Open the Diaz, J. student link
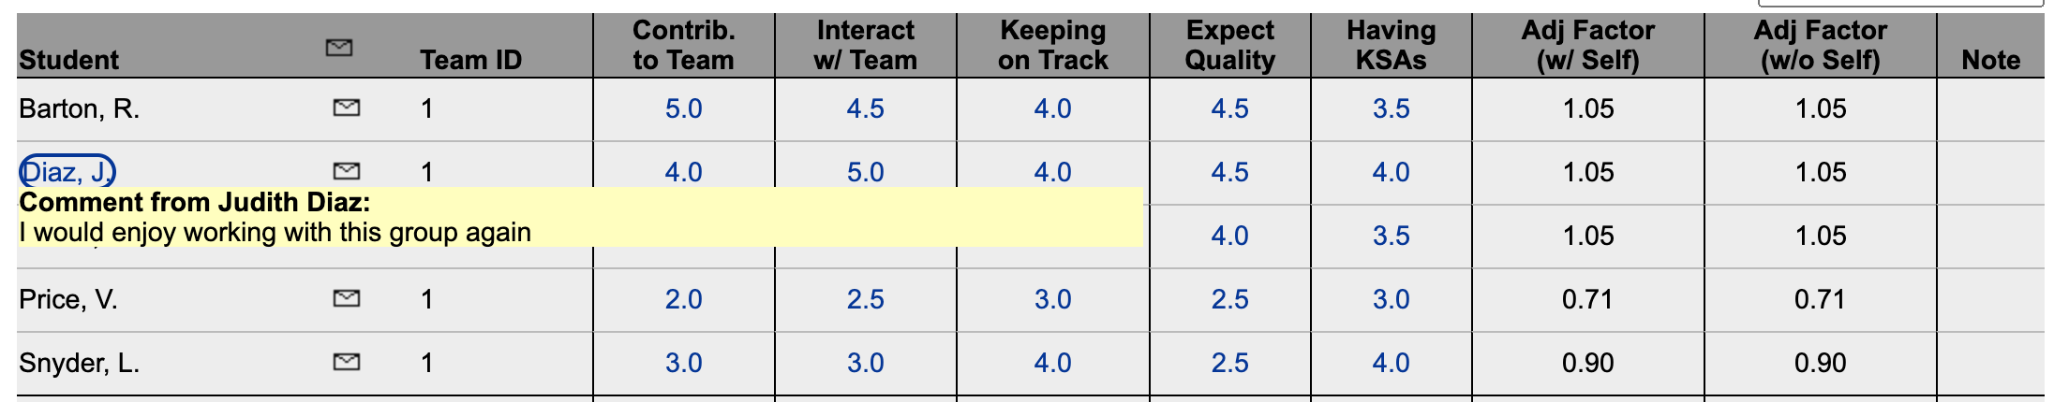The image size is (2054, 402). pyautogui.click(x=67, y=171)
